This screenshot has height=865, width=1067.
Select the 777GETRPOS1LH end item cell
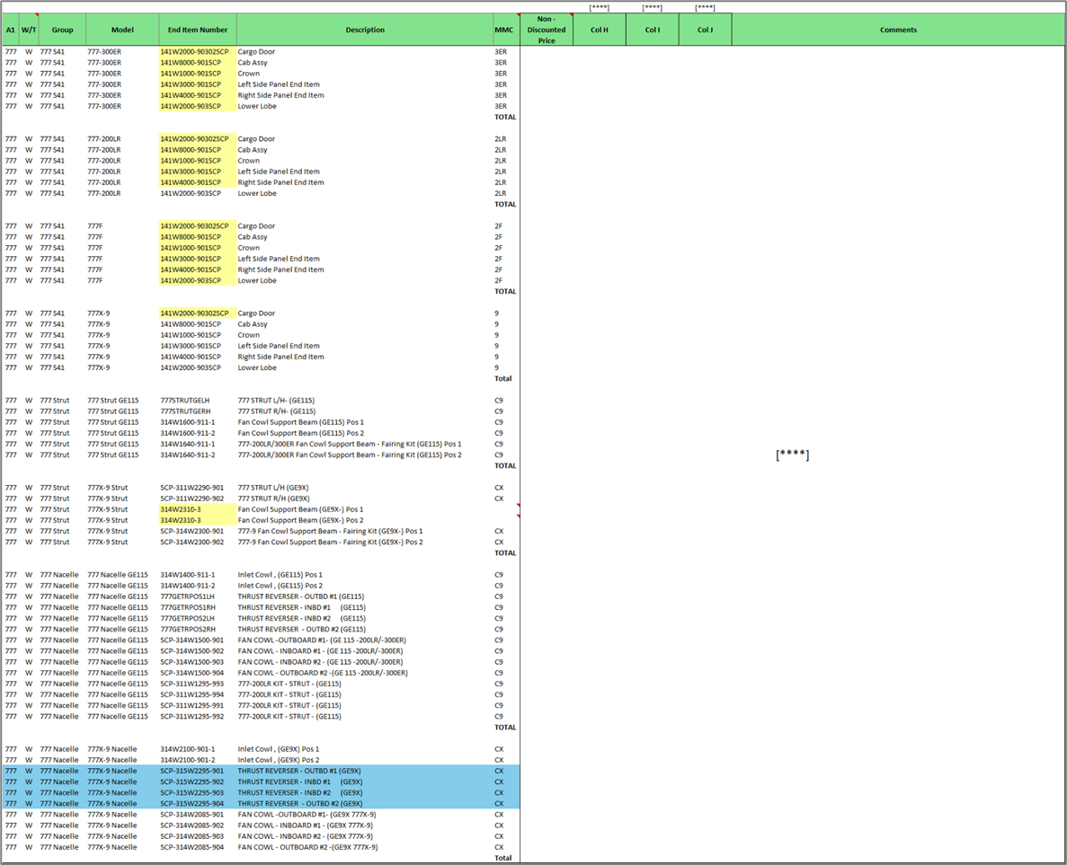point(187,596)
